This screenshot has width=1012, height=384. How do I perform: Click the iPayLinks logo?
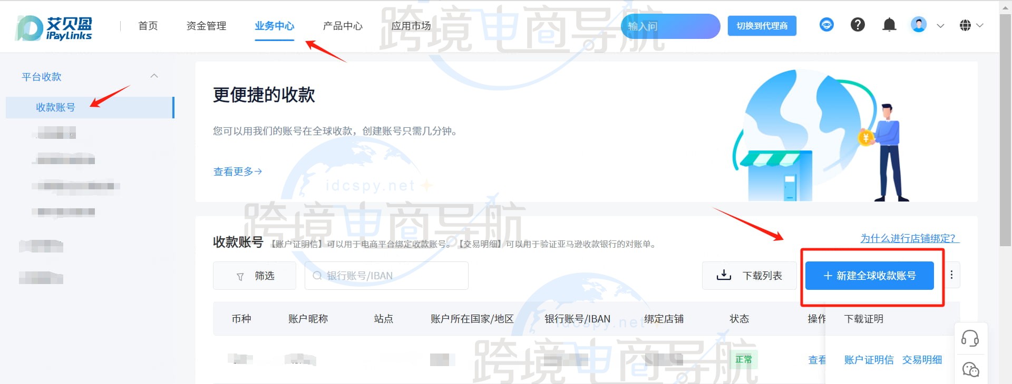53,27
